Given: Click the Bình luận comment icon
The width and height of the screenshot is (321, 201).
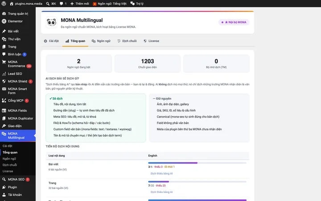Looking at the screenshot, I should click(4, 54).
